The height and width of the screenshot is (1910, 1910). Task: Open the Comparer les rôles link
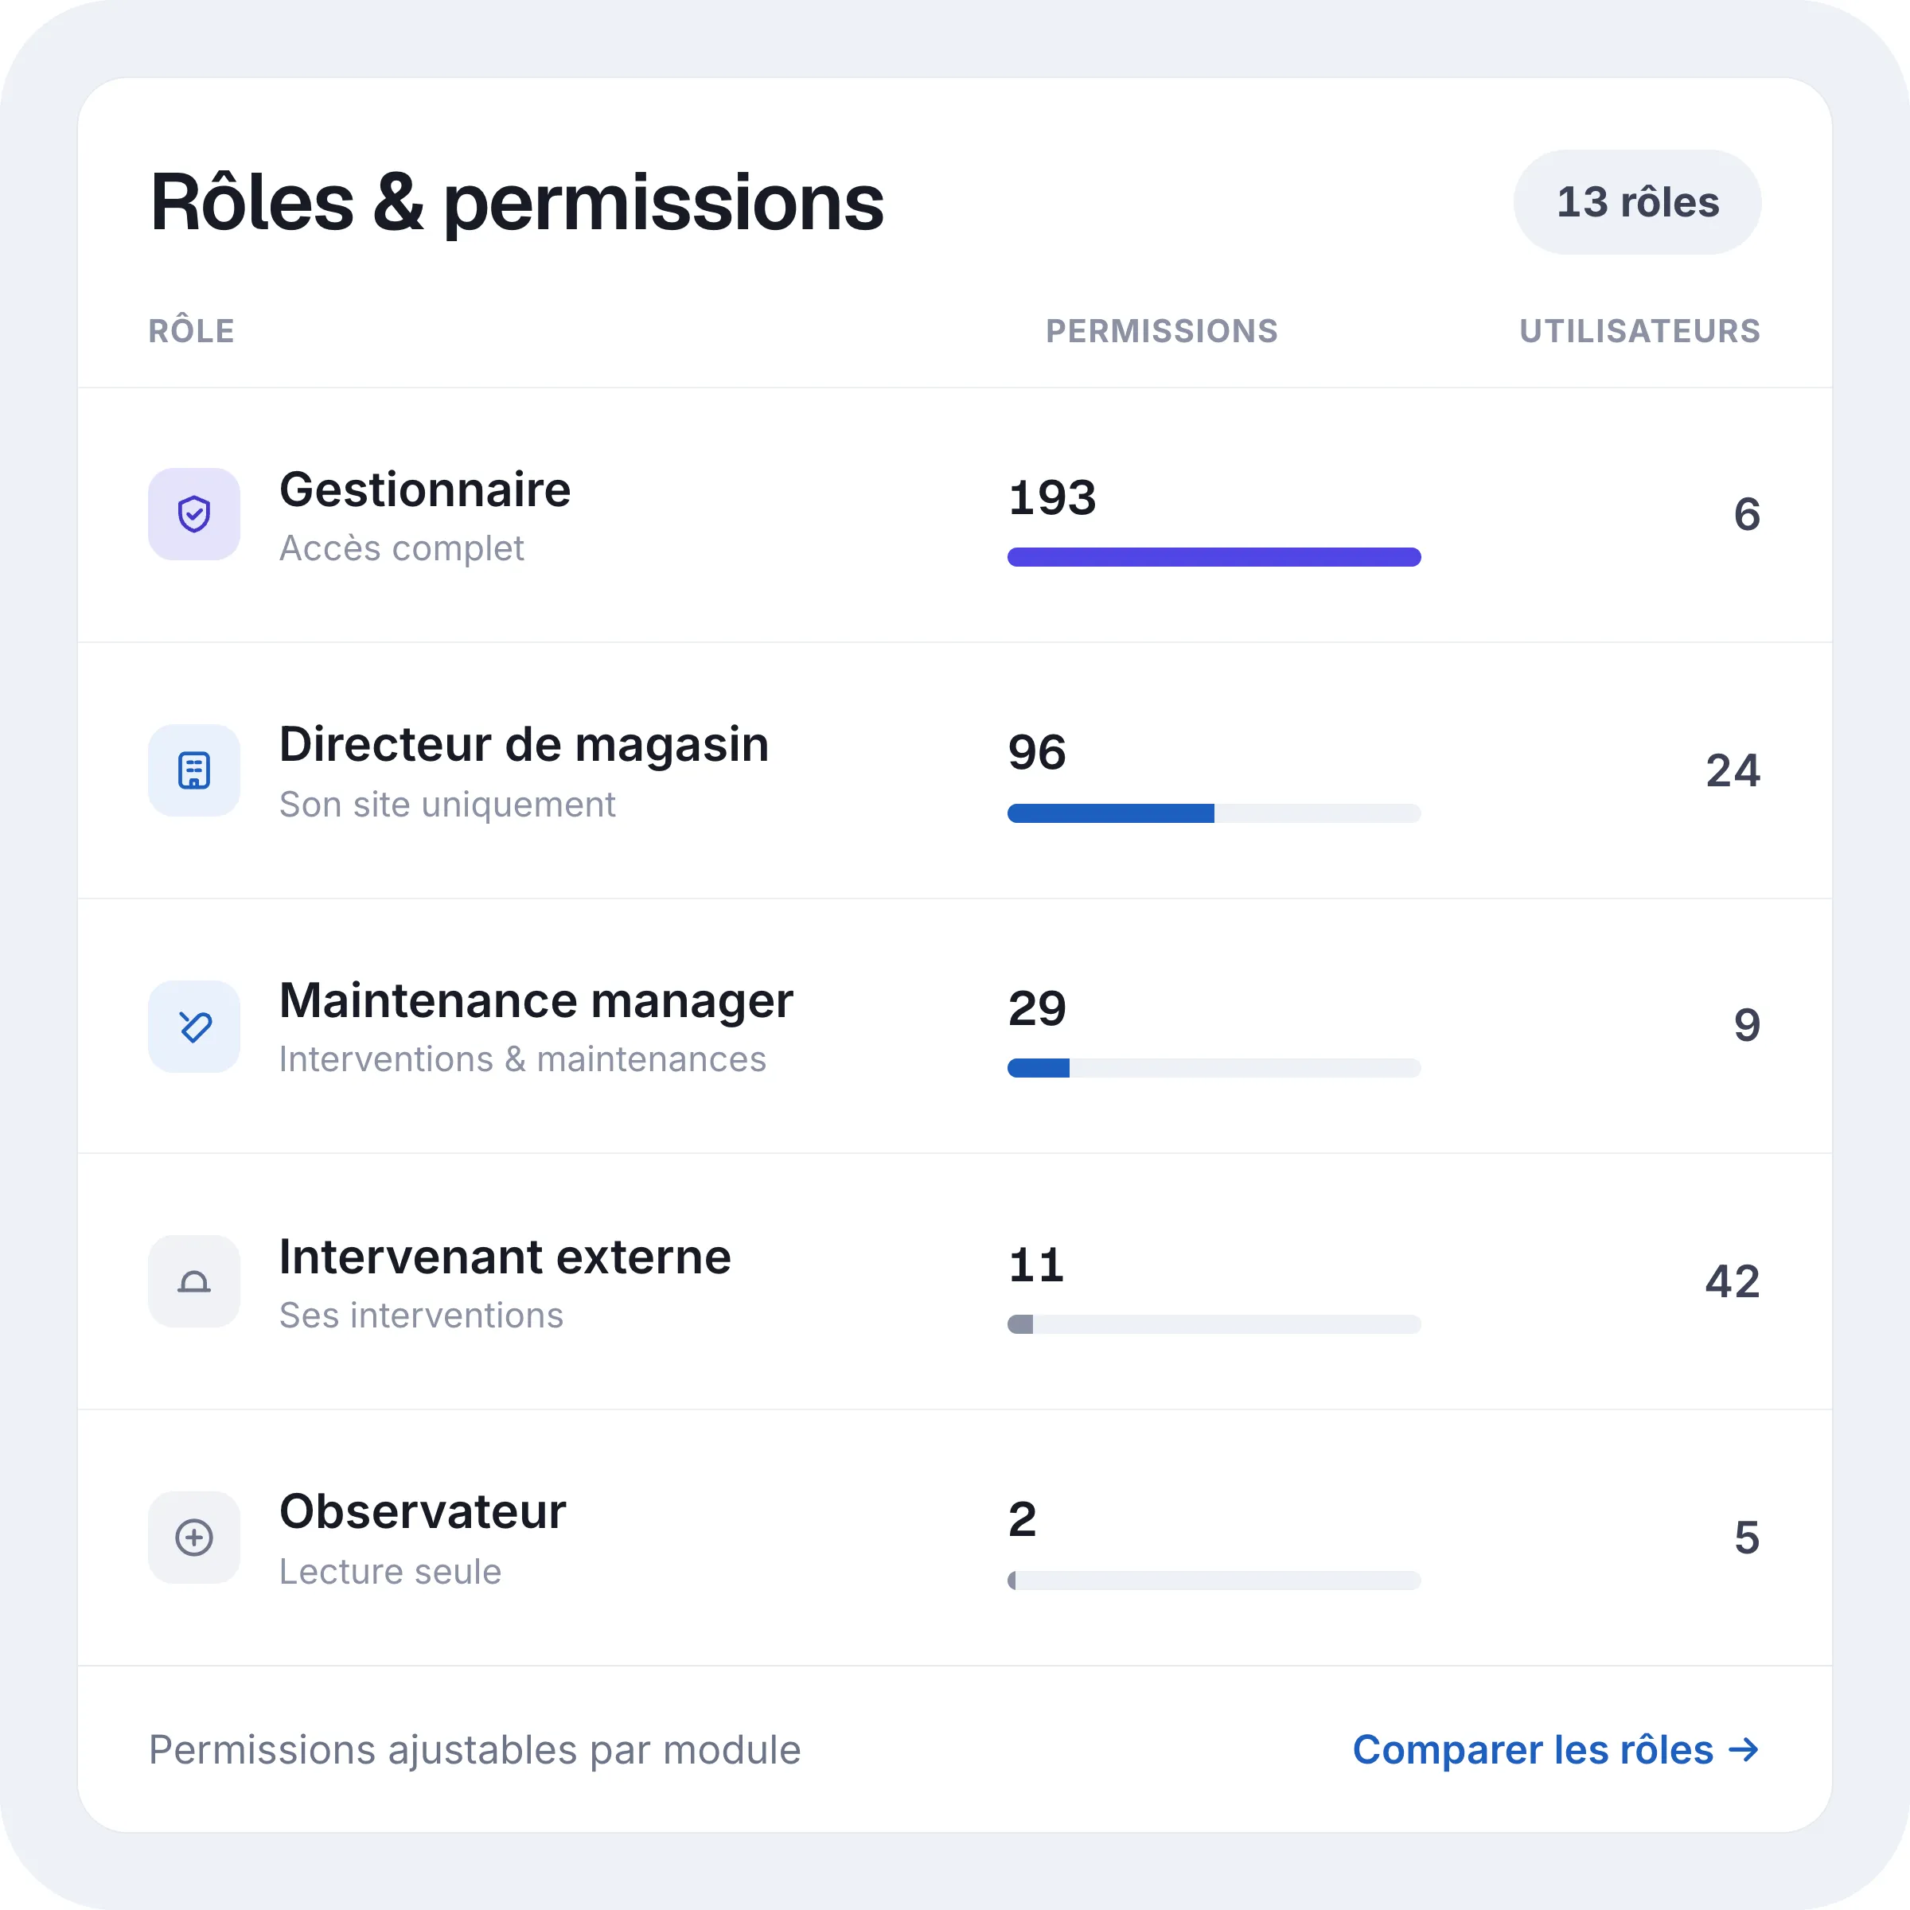pos(1556,1750)
